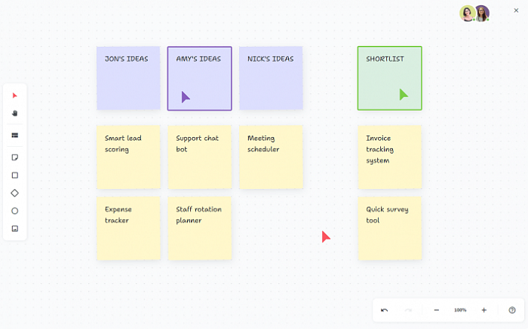Click the Staff rotation planner note
The width and height of the screenshot is (528, 329).
(x=200, y=228)
